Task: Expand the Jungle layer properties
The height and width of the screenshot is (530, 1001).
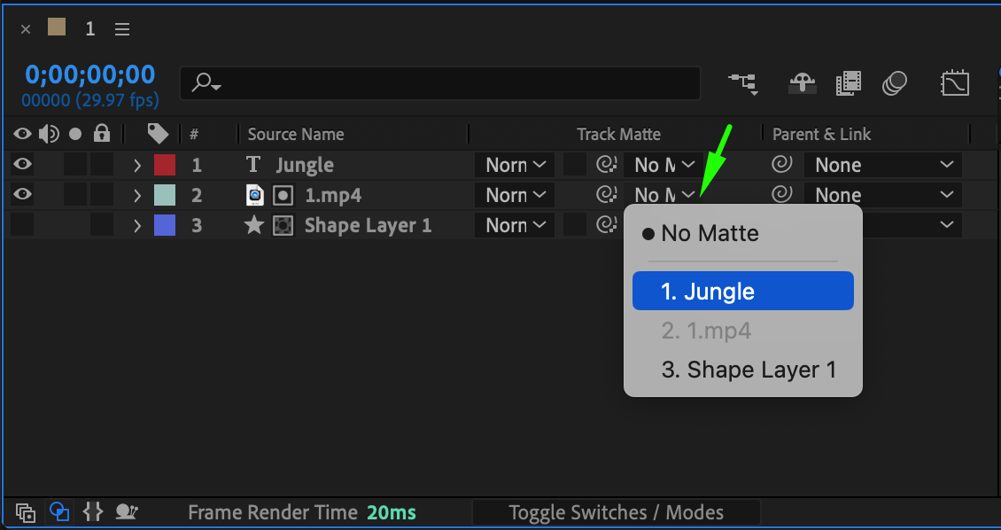Action: point(137,165)
